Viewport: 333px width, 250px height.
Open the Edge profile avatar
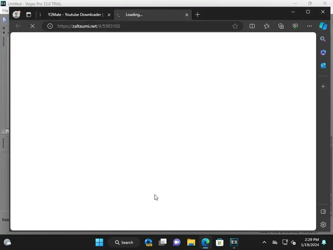(x=16, y=14)
